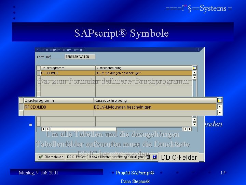Click enlarged Druckprogramm column header
The image size is (246, 185).
coord(59,100)
